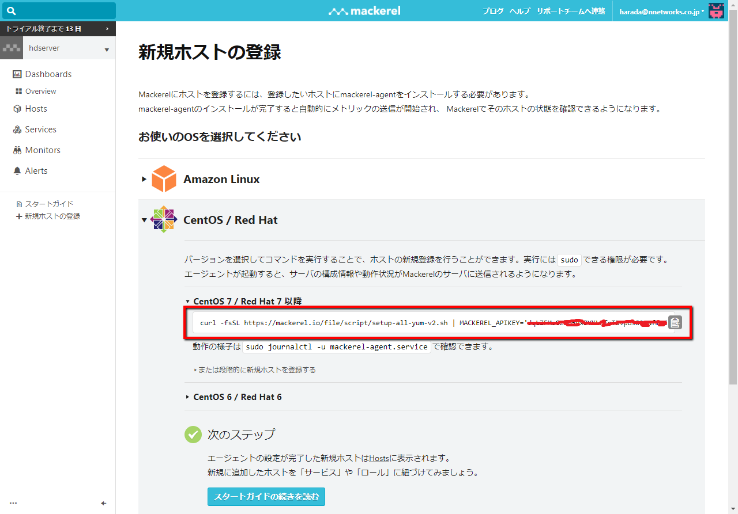Click the trial remaining 13 days banner
The image size is (738, 514).
(x=58, y=29)
